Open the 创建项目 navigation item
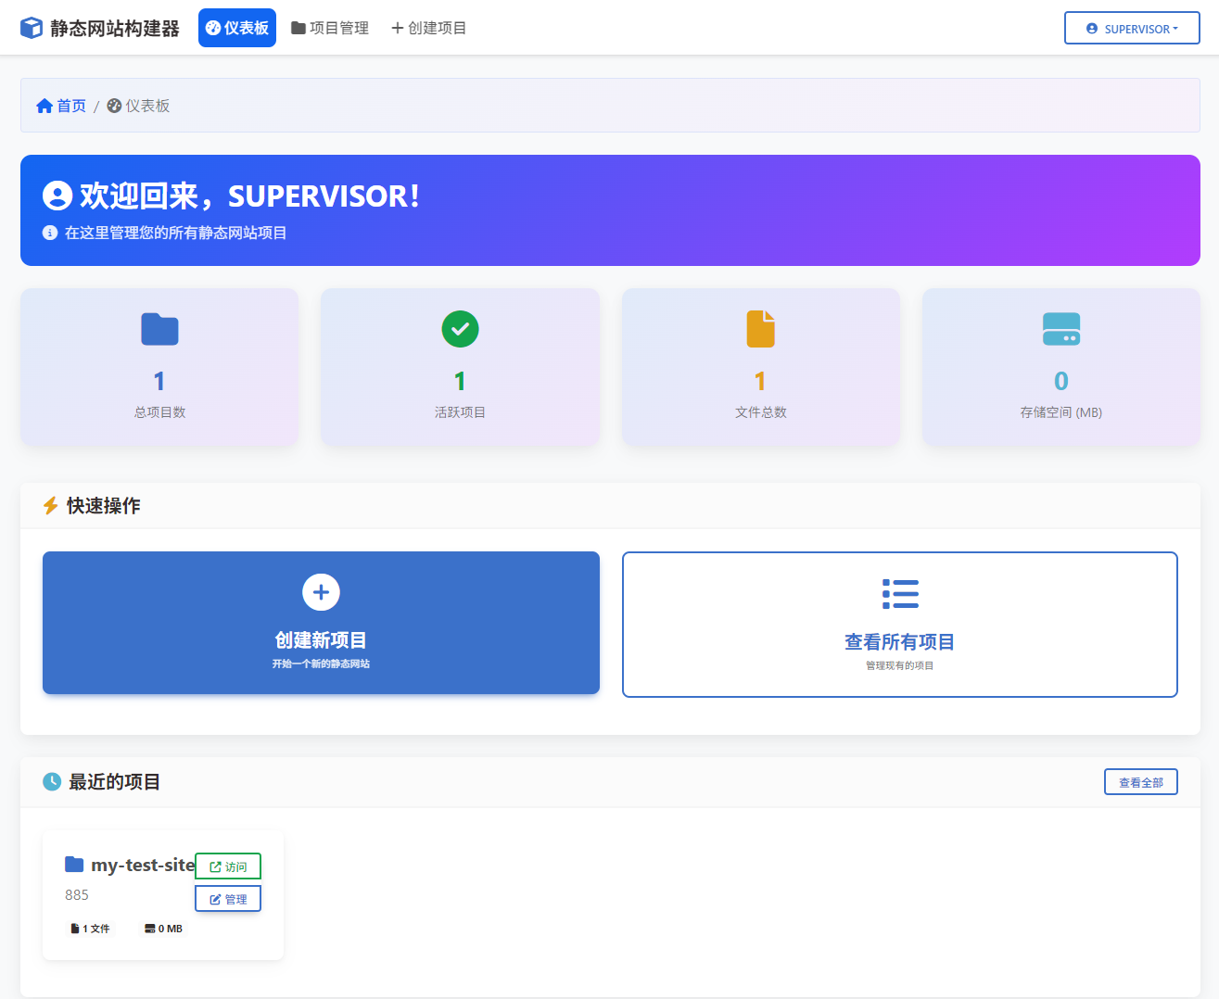This screenshot has width=1219, height=999. tap(428, 28)
